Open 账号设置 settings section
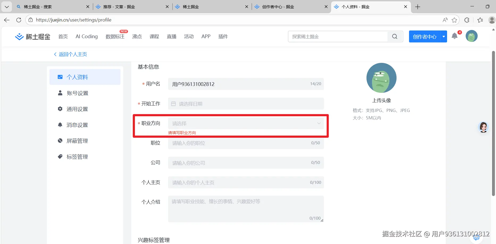 point(77,93)
